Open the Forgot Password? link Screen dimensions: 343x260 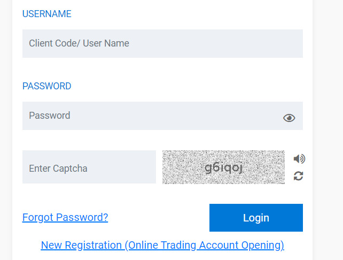pos(65,217)
